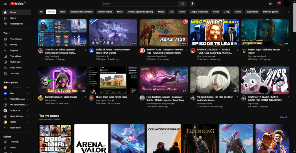Play VALORANTA Silver Hearts thumbnail

tap(265, 80)
